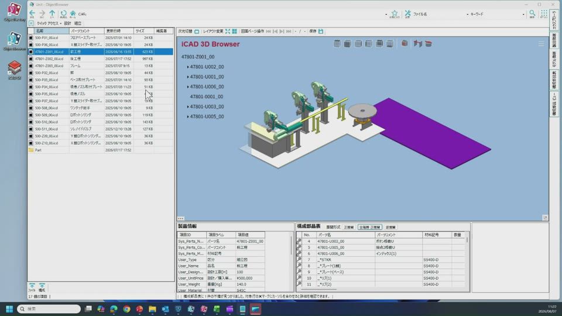Image resolution: width=562 pixels, height=316 pixels.
Task: Click the wrench icon in row 47801-U003_00
Action: point(299,242)
